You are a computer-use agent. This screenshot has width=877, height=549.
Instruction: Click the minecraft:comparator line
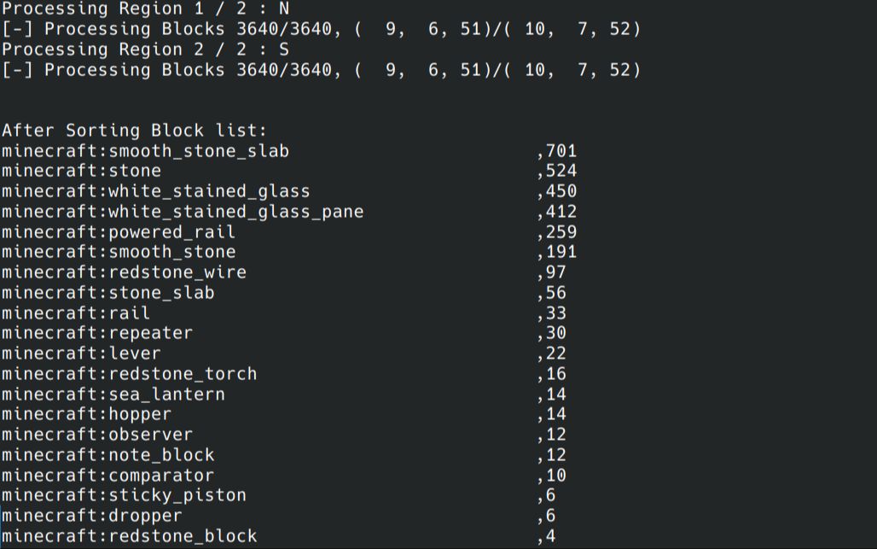(108, 476)
